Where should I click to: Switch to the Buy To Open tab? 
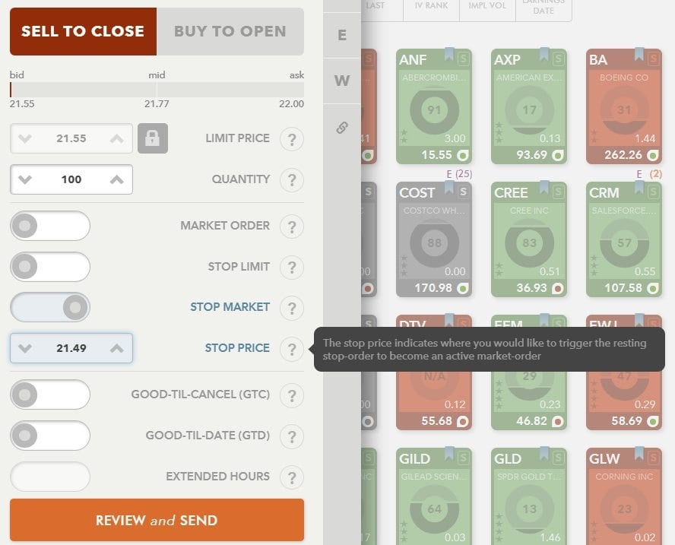(230, 32)
